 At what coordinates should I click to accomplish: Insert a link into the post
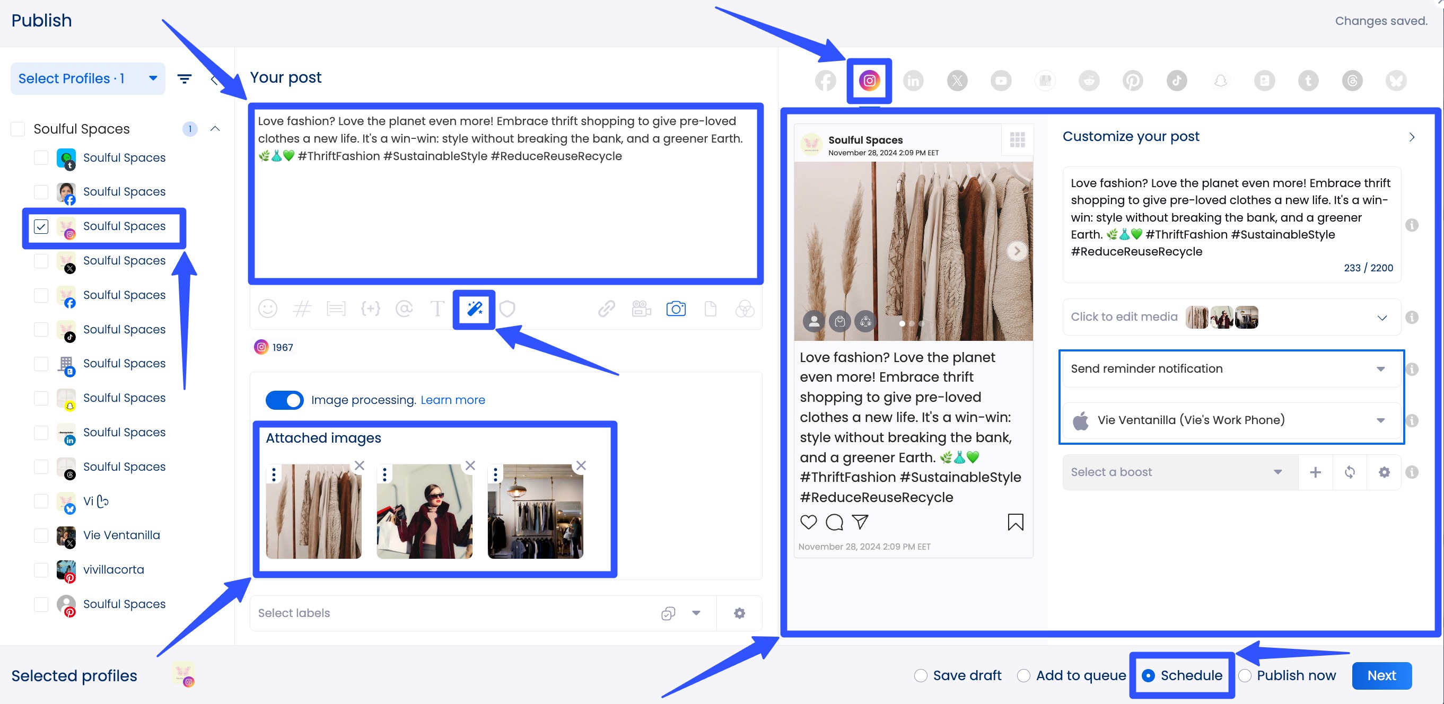(x=606, y=309)
